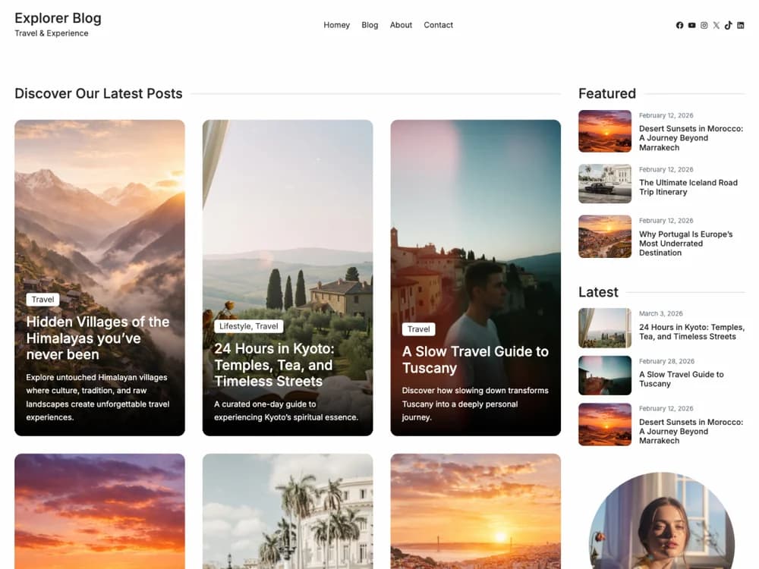Open the Instagram social icon
The height and width of the screenshot is (569, 759).
click(x=704, y=25)
